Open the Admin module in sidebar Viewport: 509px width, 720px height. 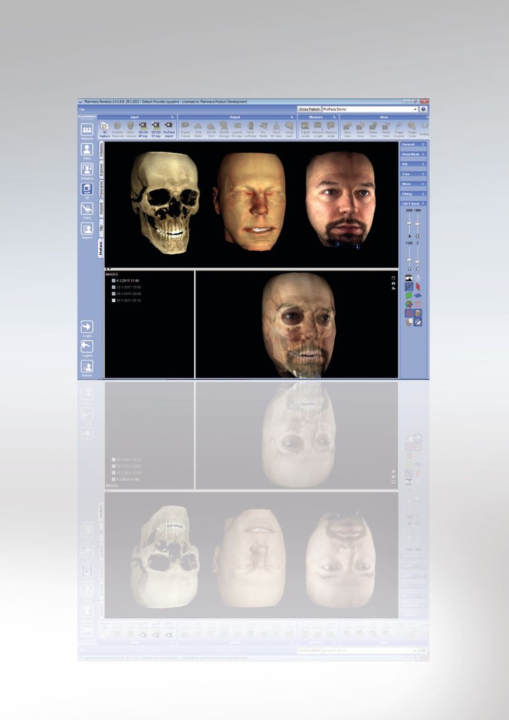point(87,366)
